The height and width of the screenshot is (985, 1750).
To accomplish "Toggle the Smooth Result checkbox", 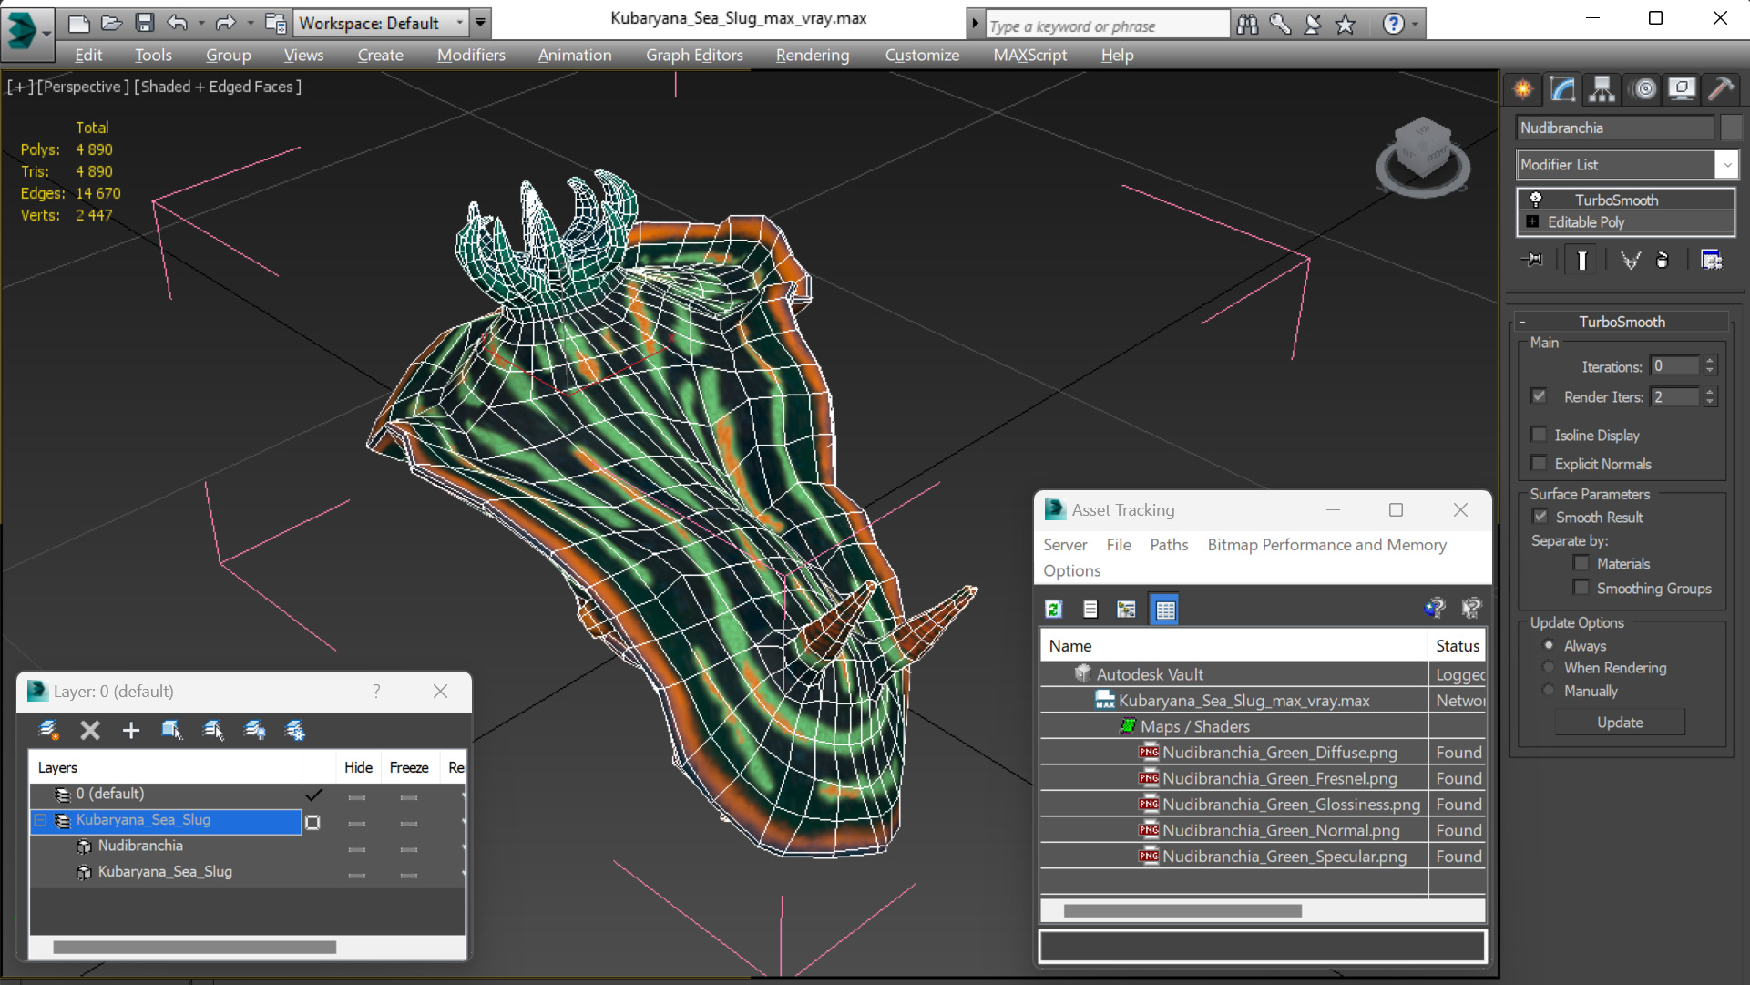I will point(1540,517).
